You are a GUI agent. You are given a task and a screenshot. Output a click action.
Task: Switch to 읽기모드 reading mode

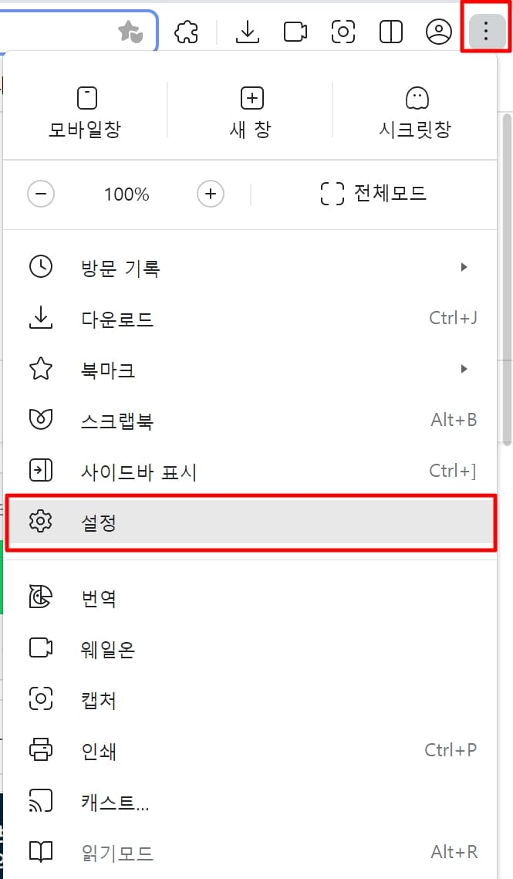click(116, 852)
